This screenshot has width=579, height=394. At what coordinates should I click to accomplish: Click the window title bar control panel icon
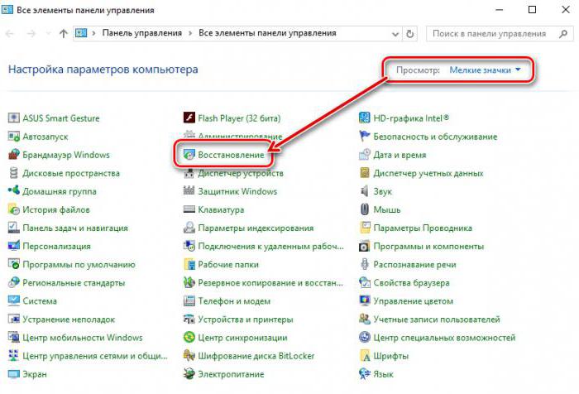[x=7, y=10]
